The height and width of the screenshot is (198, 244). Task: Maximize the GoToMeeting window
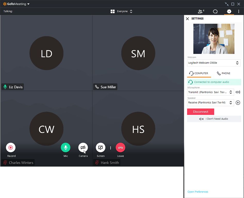233,4
